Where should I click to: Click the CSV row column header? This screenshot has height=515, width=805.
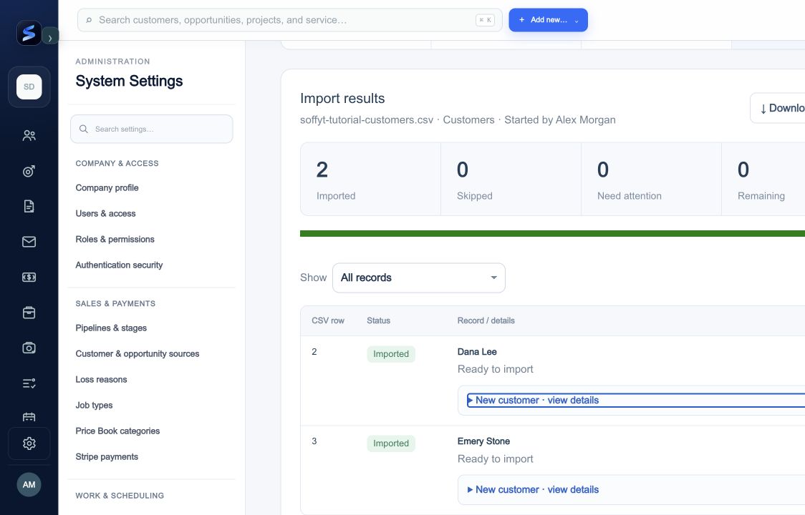(328, 320)
